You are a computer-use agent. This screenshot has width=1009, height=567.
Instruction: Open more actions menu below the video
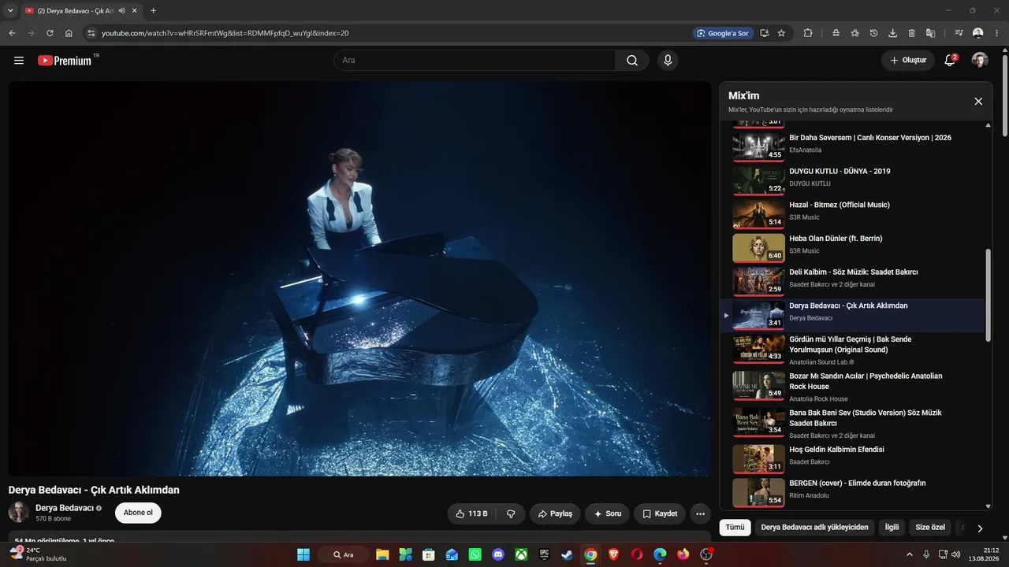coord(700,513)
